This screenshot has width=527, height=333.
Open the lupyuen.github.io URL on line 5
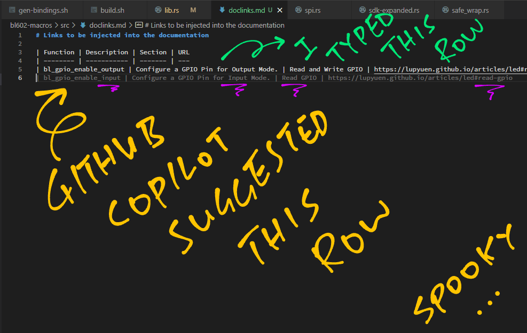click(450, 69)
